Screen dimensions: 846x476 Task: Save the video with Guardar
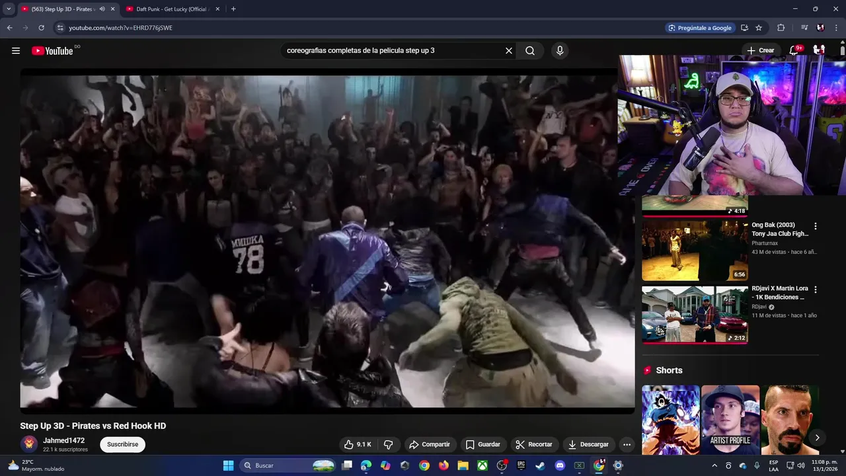point(483,444)
